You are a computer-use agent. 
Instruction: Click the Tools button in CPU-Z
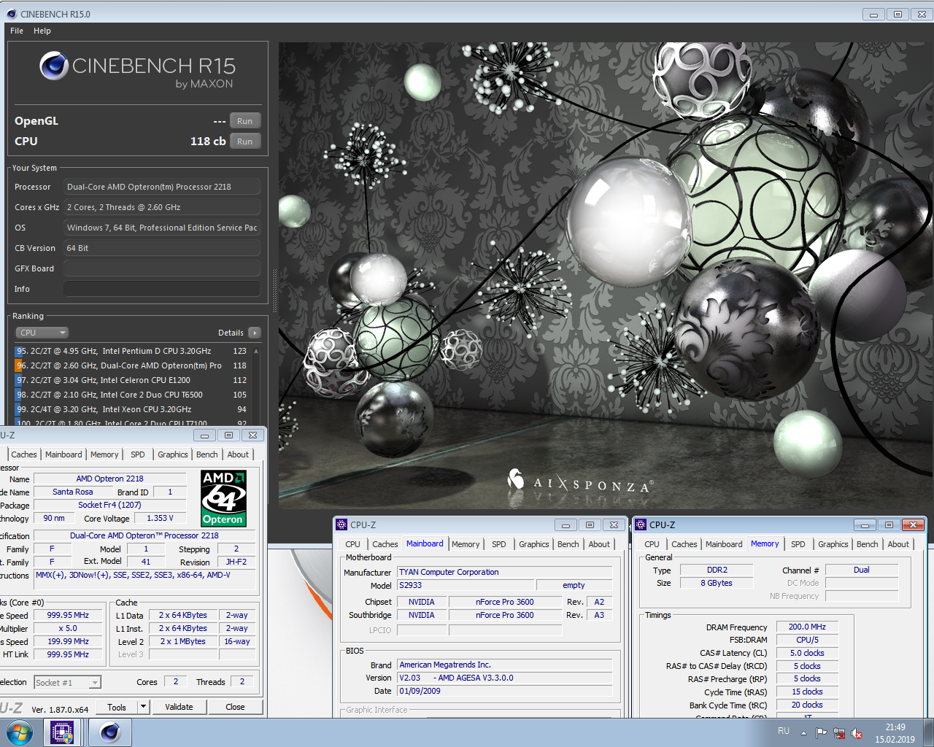point(117,707)
